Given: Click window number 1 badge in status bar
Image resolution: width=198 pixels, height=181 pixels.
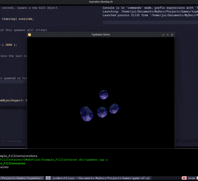Looking at the screenshot, I should coord(48,178).
